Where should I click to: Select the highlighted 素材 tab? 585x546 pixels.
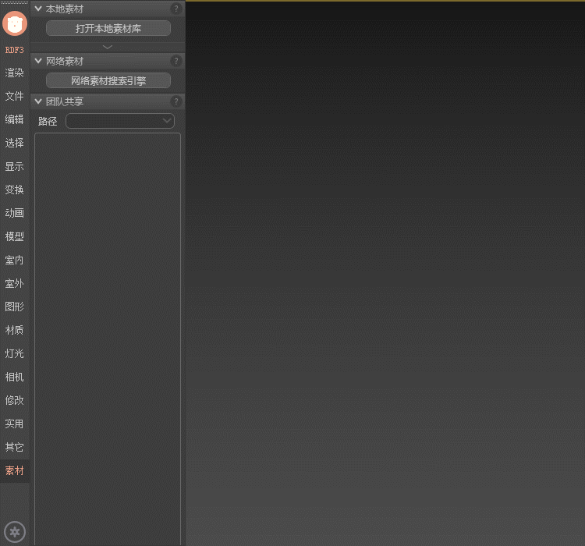coord(15,470)
